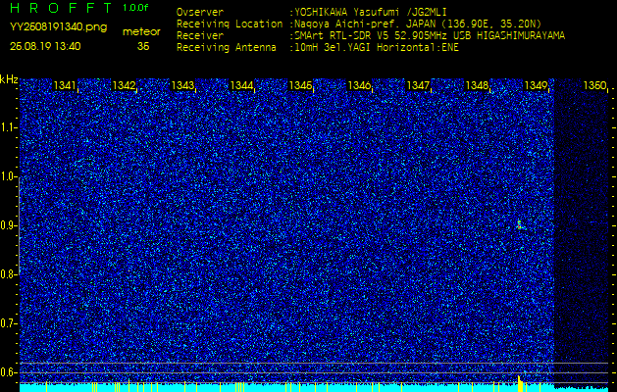
Task: Click the Receiver line SMArt RTL-SDR V5
Action: coord(371,36)
